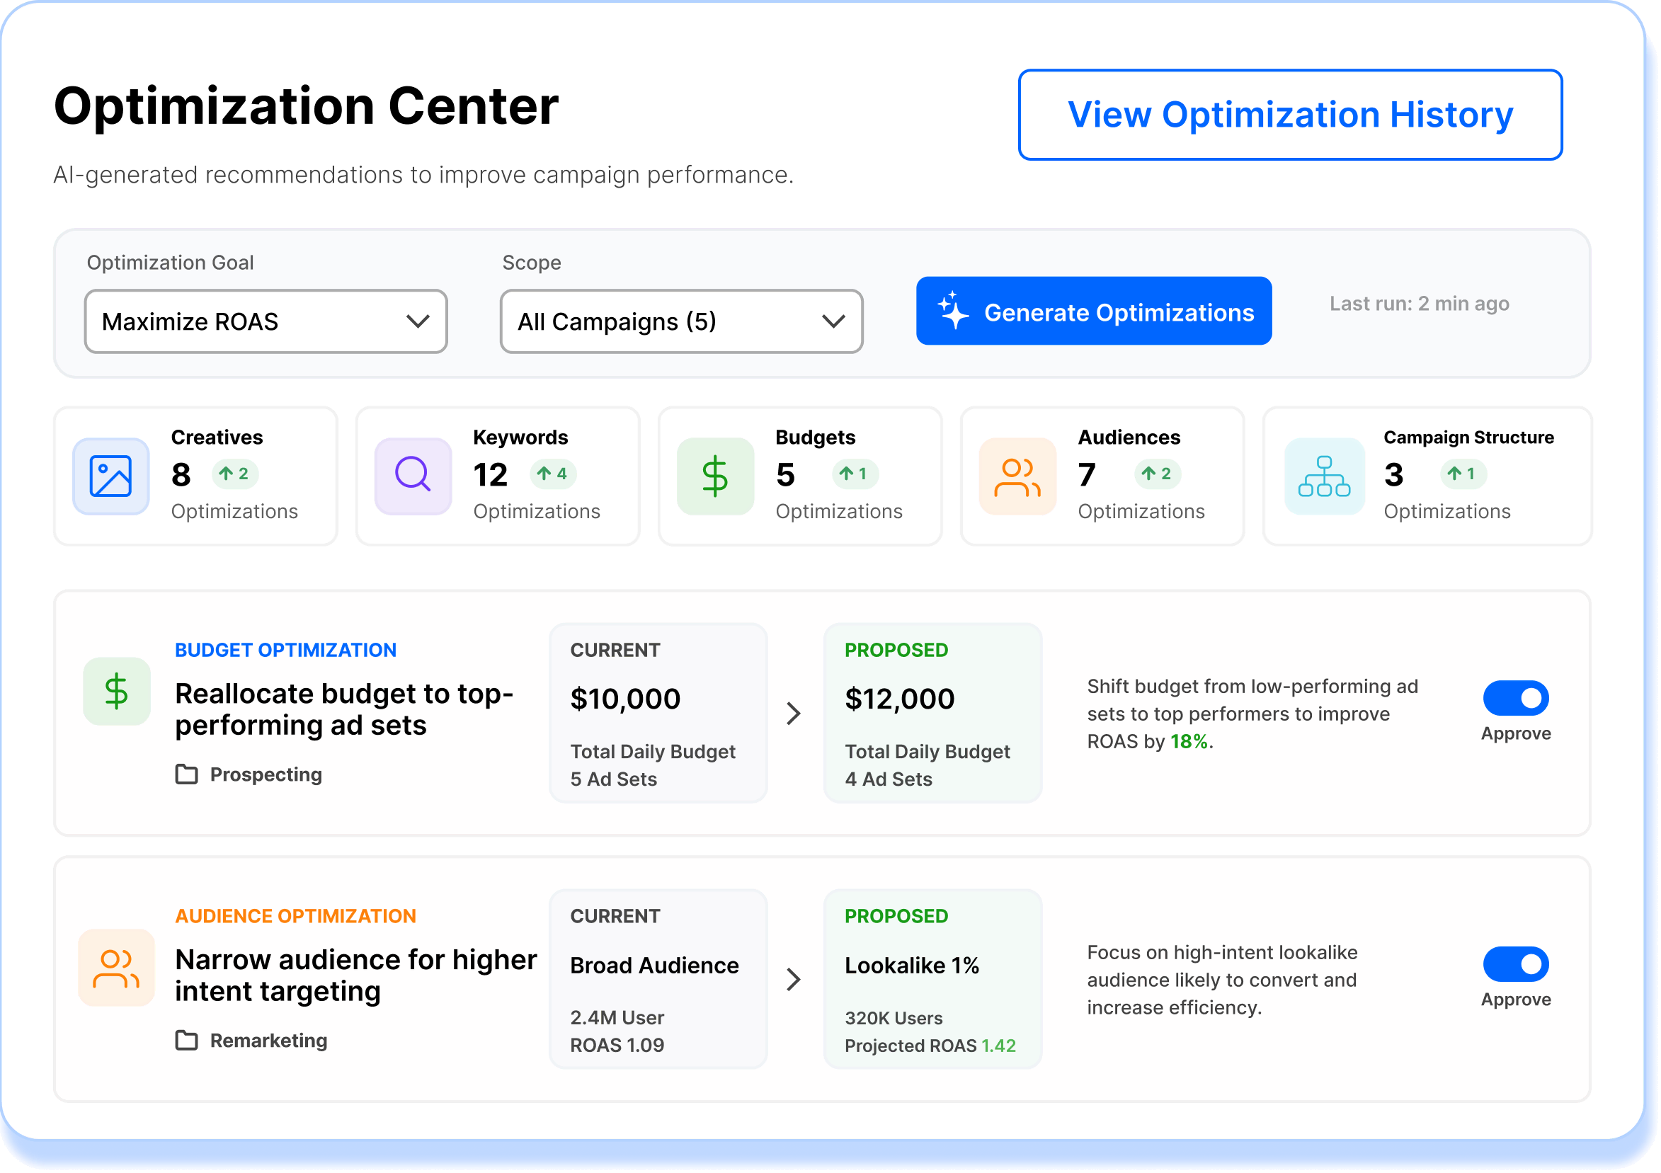
Task: Open the Maximize ROAS goal dropdown
Action: coord(266,322)
